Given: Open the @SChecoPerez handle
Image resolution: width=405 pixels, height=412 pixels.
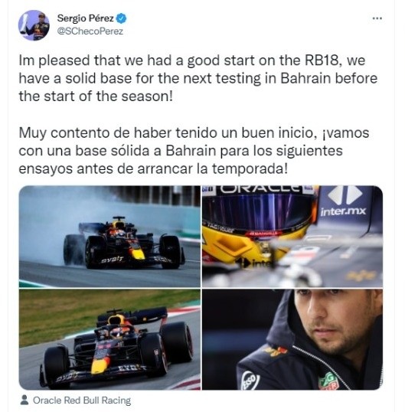Looking at the screenshot, I should (90, 31).
